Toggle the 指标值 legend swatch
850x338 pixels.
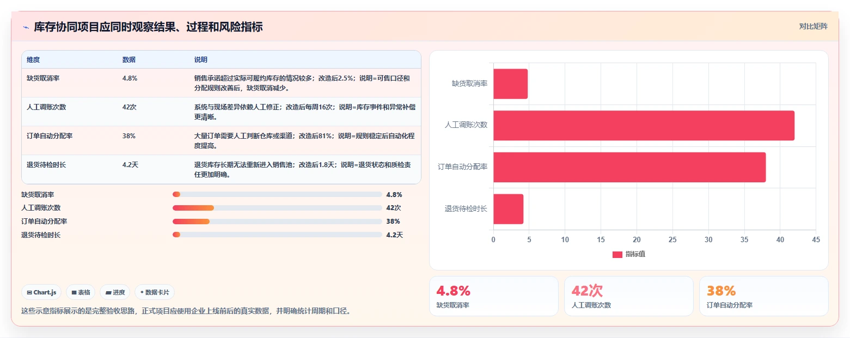pos(617,254)
